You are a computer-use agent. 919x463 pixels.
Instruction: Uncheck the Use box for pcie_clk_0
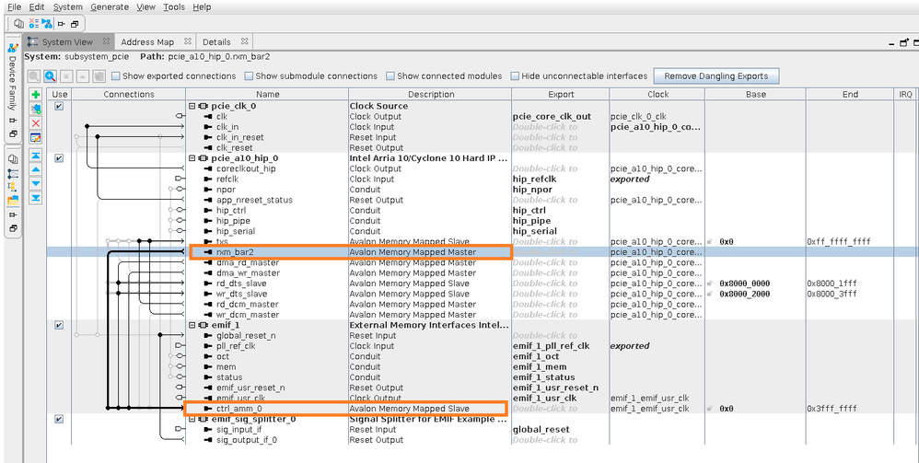point(60,106)
